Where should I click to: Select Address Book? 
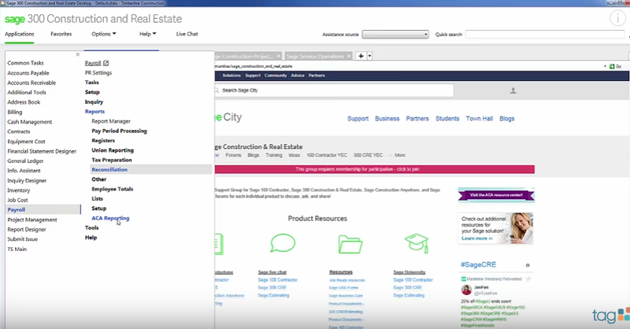tap(24, 102)
